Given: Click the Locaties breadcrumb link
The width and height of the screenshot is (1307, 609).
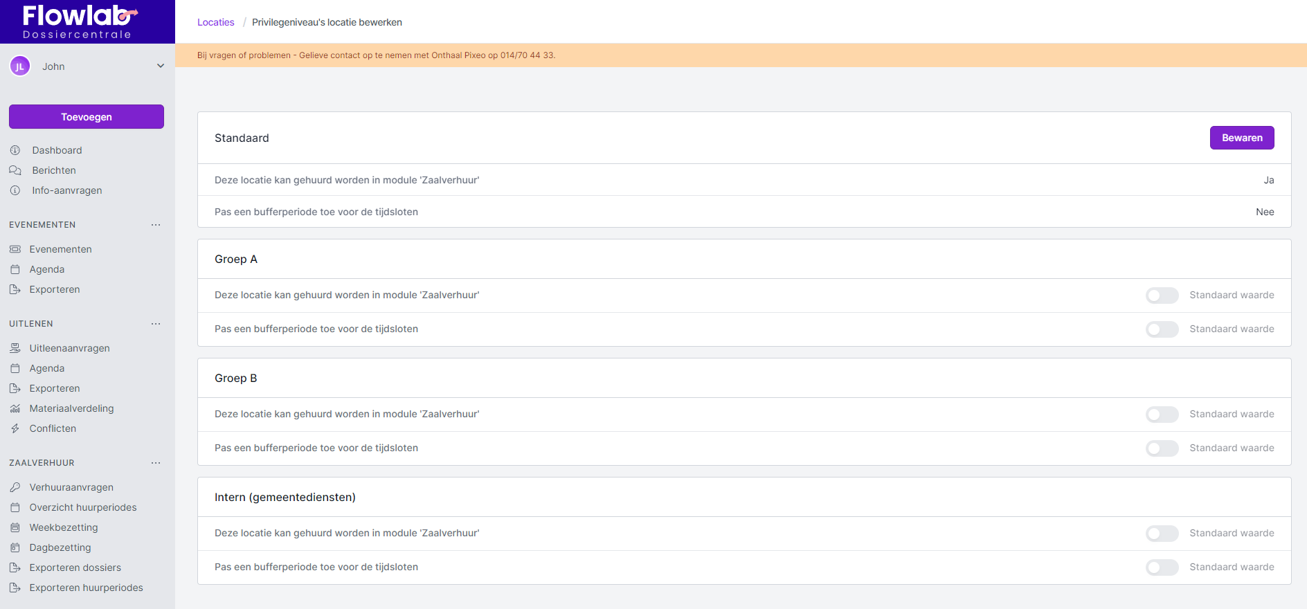Looking at the screenshot, I should coord(215,22).
